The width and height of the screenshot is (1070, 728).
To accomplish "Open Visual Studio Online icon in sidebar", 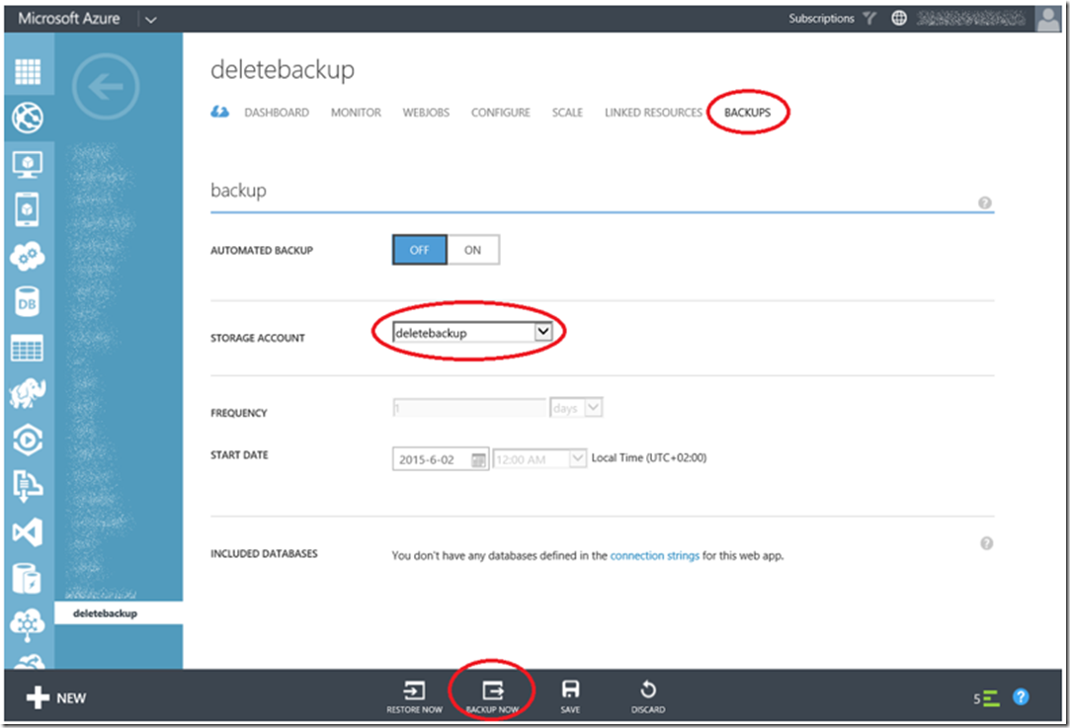I will pyautogui.click(x=28, y=532).
